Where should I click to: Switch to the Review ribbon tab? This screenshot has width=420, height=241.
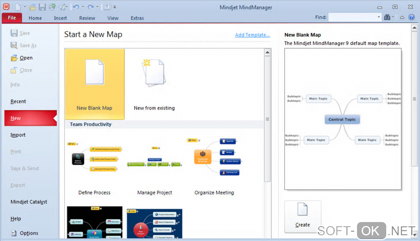(x=87, y=18)
